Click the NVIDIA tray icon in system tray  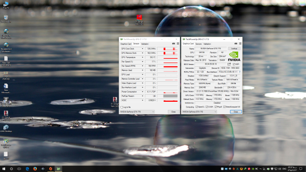click(253, 169)
